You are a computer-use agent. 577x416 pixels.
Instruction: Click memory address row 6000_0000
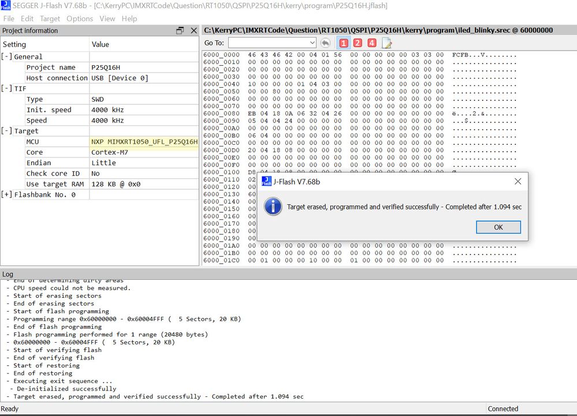222,55
